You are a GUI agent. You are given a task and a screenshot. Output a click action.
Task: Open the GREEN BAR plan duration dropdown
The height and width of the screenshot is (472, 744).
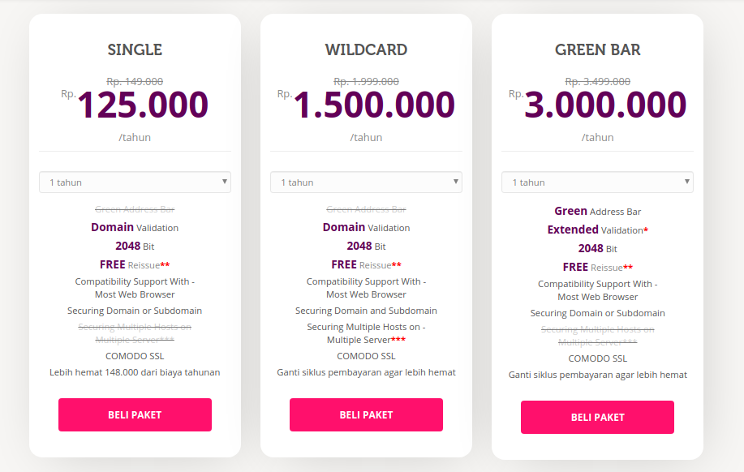point(597,182)
